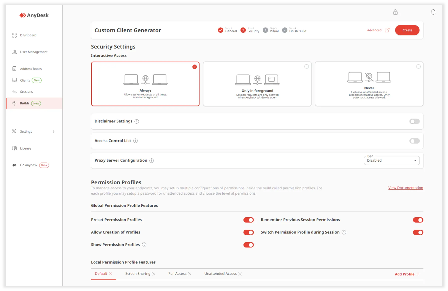
Task: Open Dashboard from the sidebar
Action: [28, 35]
